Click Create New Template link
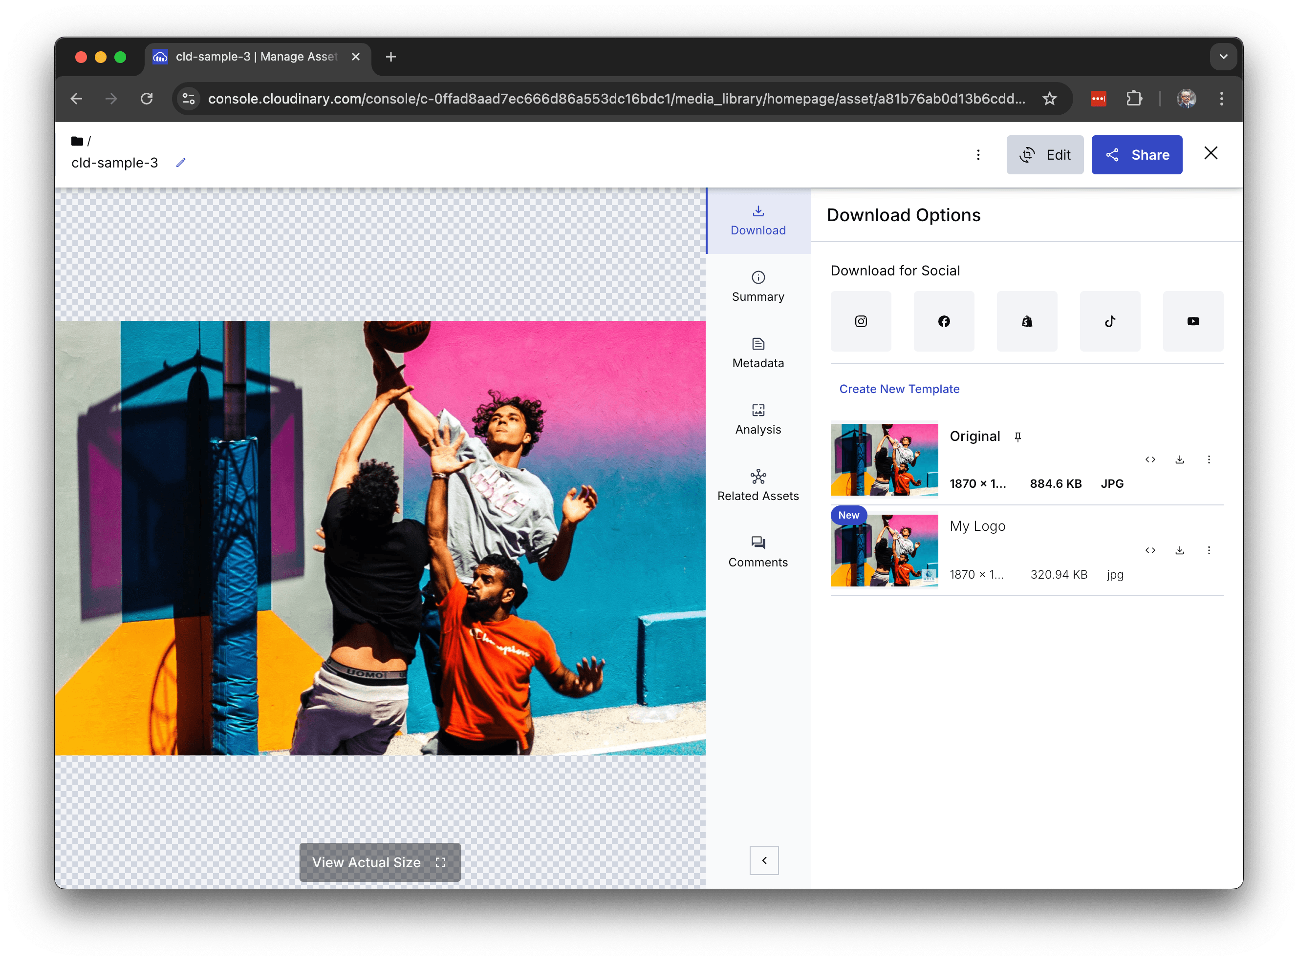This screenshot has width=1298, height=961. (899, 389)
